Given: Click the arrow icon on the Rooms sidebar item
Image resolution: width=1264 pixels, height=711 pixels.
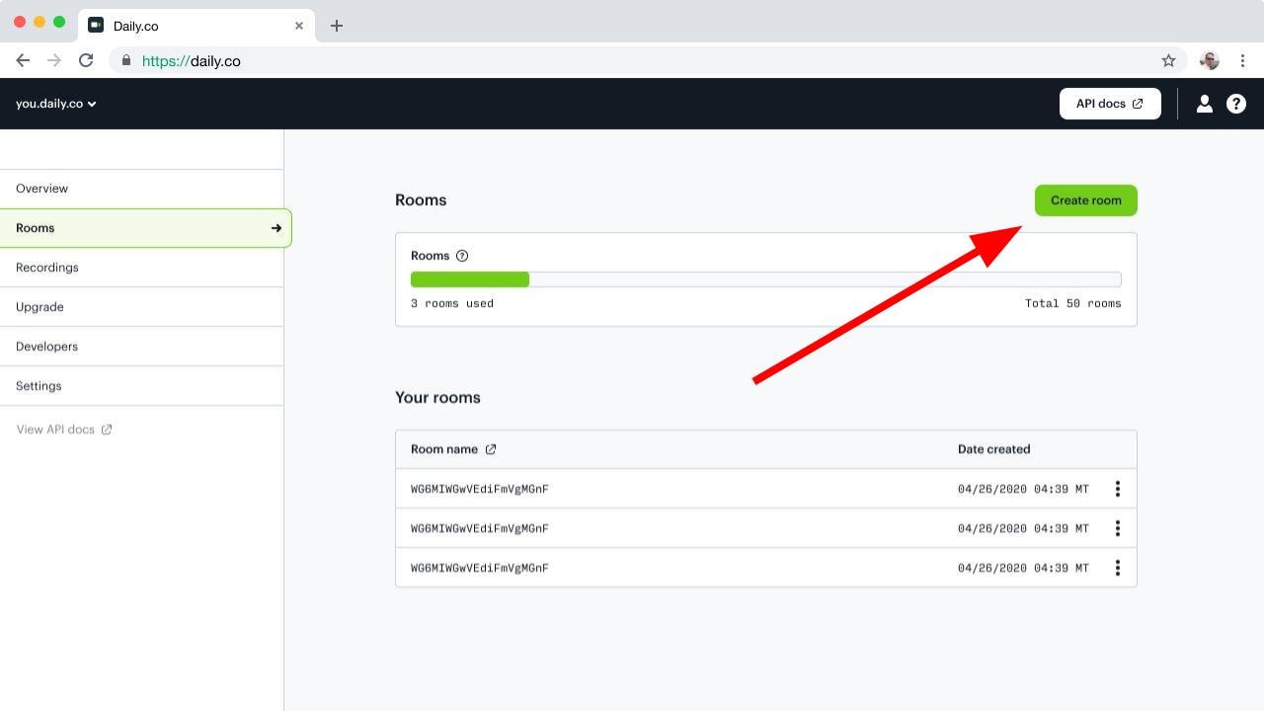Looking at the screenshot, I should (276, 228).
